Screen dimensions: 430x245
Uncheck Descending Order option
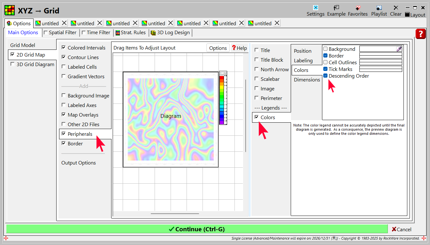click(325, 76)
